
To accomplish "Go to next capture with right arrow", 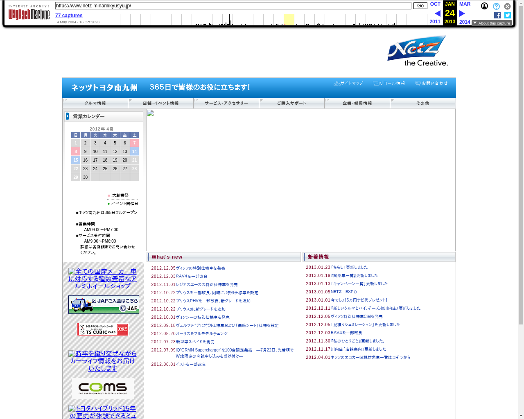I will click(x=462, y=14).
